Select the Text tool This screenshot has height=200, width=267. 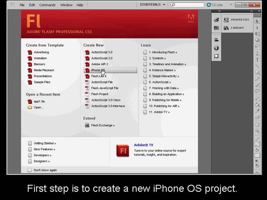(x=257, y=60)
